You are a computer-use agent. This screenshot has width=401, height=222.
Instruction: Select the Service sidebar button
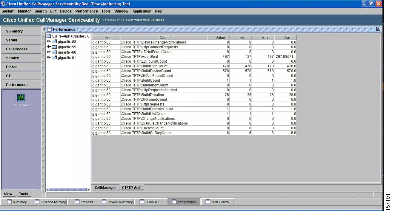[21, 58]
